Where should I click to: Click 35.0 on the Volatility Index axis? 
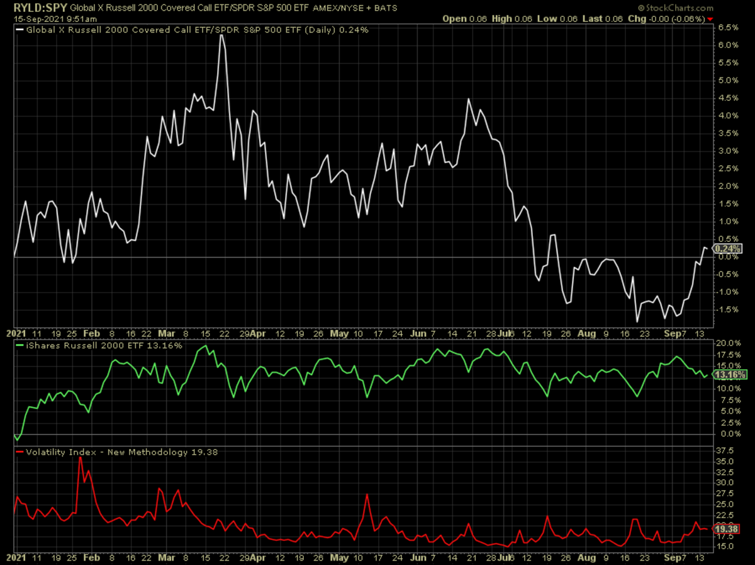point(725,462)
